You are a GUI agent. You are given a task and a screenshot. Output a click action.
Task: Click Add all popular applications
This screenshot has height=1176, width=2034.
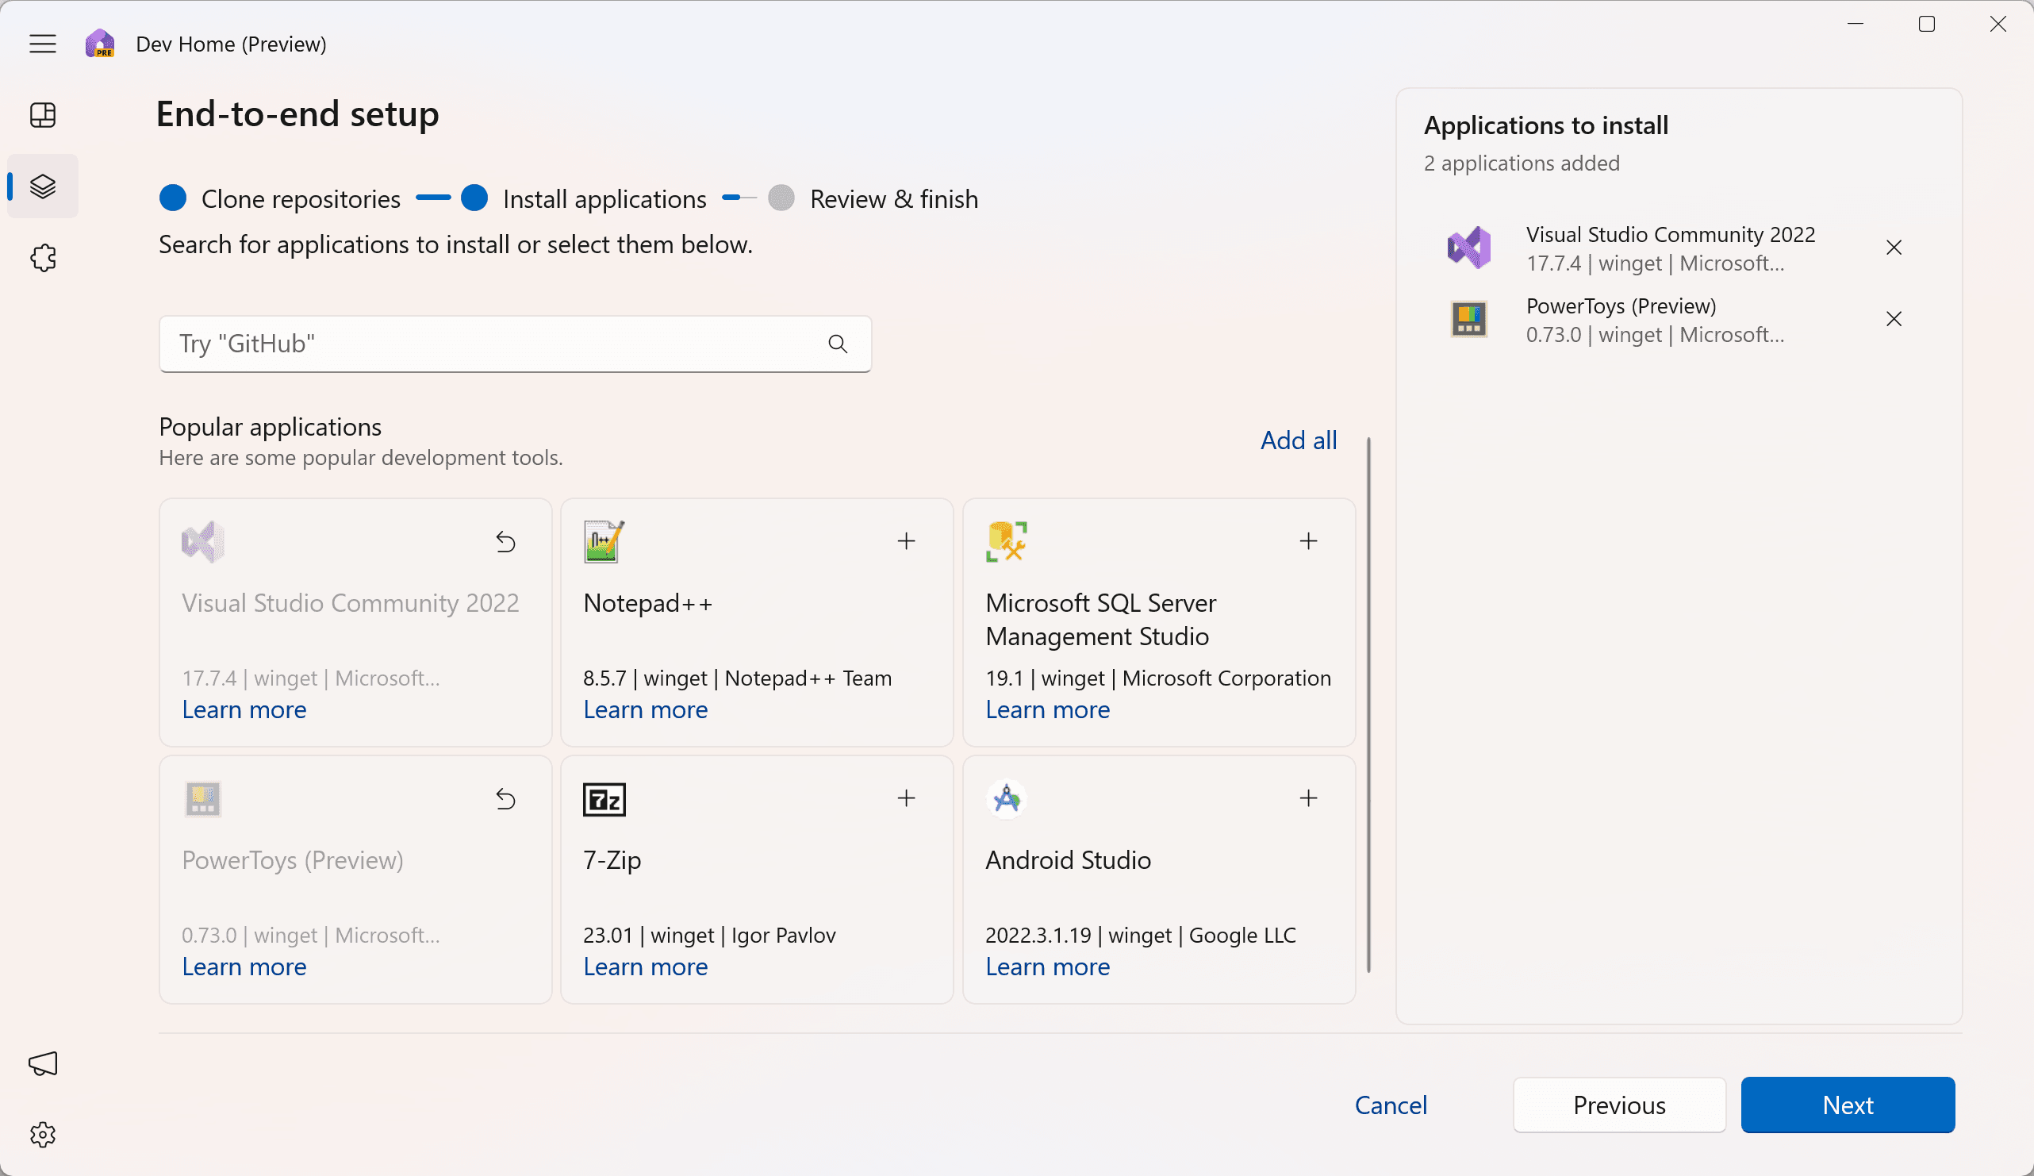click(1297, 440)
